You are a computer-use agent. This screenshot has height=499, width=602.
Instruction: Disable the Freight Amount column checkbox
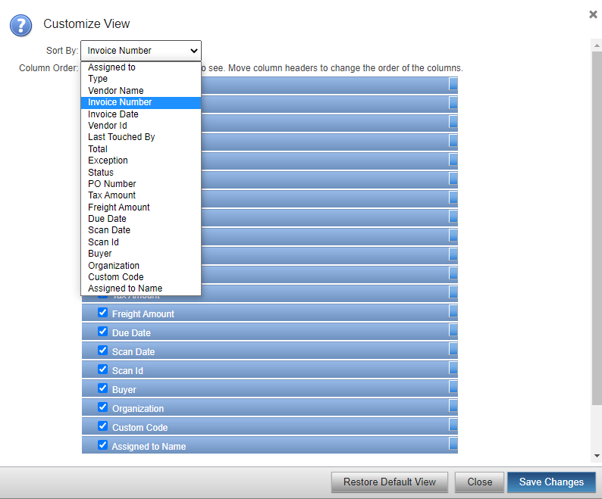point(102,312)
